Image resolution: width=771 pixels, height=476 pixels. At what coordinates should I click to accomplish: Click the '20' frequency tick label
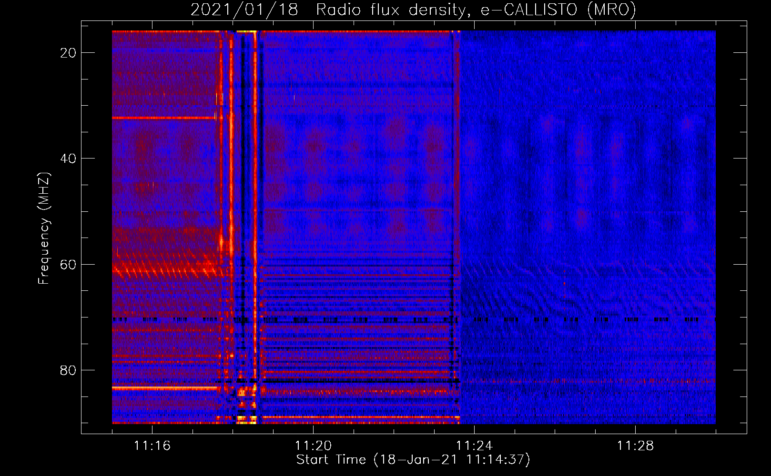(68, 53)
